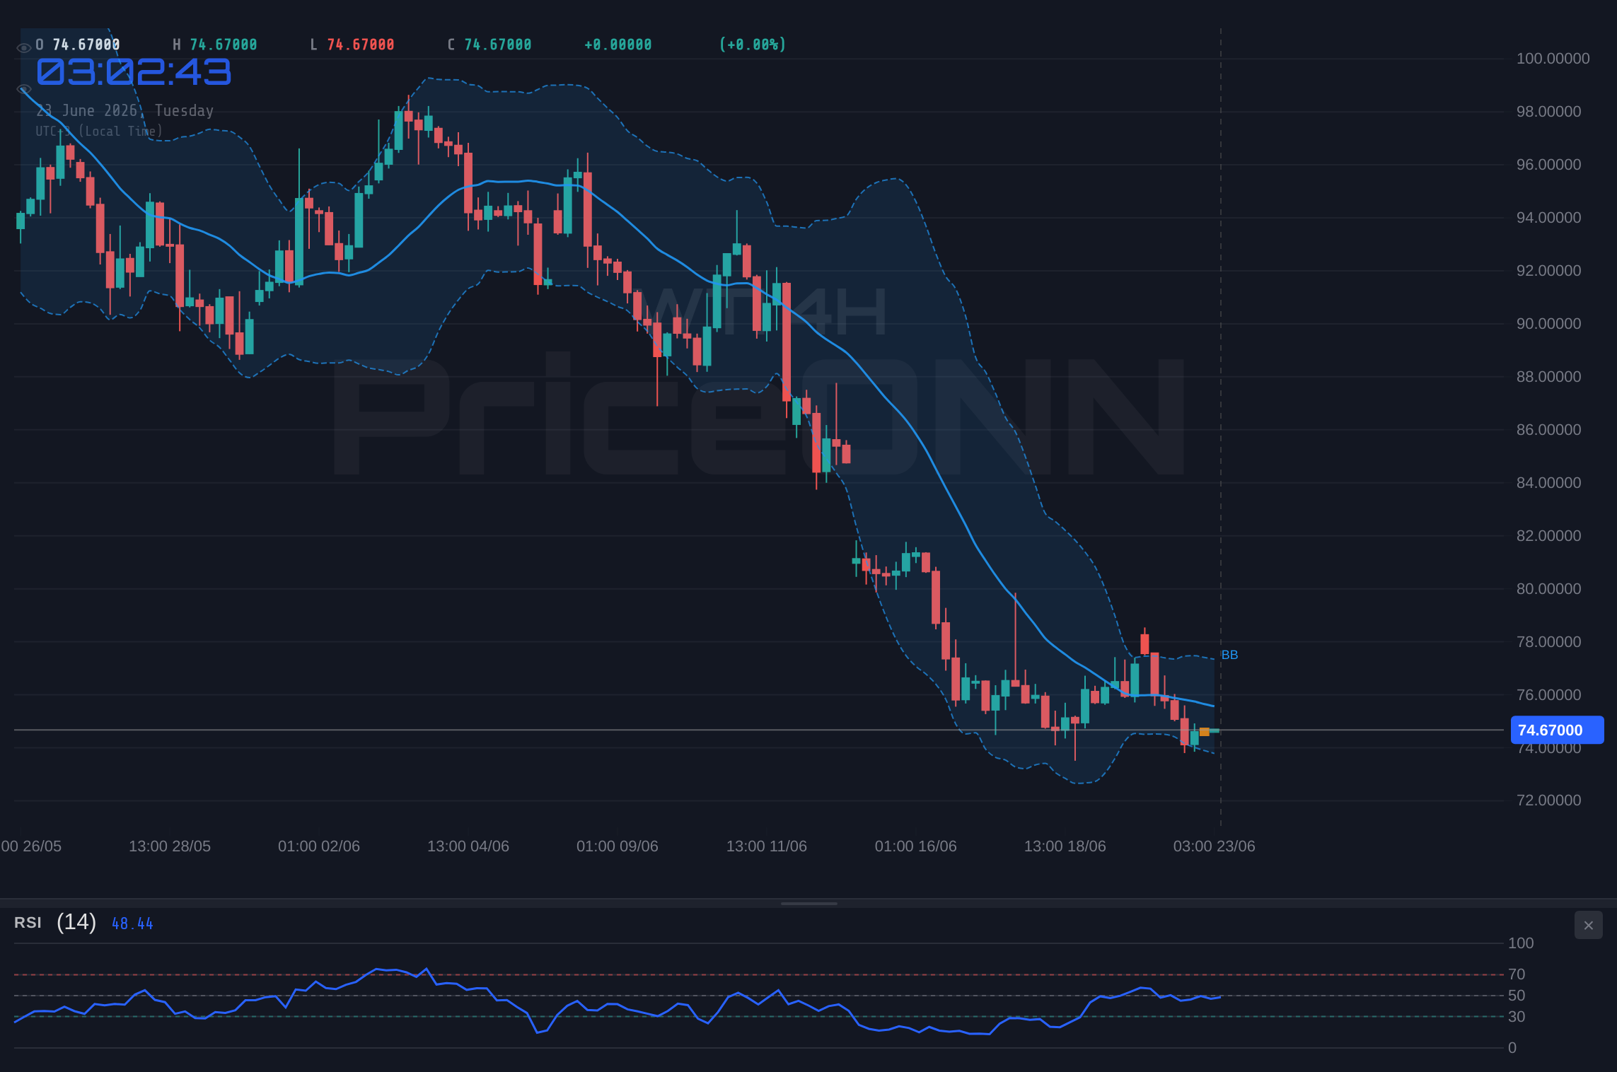1617x1072 pixels.
Task: Click the RSI value 48.44
Action: point(132,924)
